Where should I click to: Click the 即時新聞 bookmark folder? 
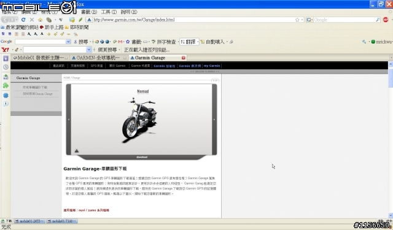pyautogui.click(x=77, y=27)
